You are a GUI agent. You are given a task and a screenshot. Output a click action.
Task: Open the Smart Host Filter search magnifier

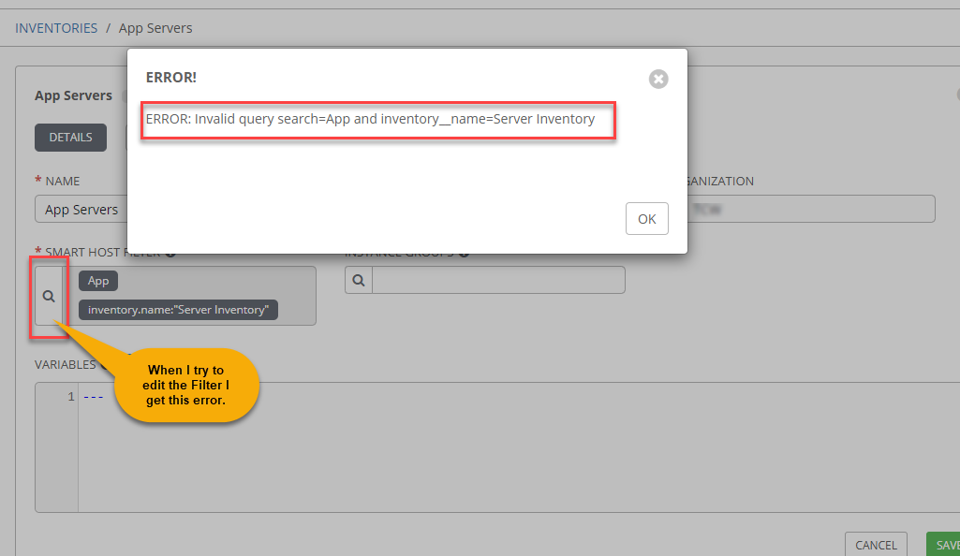click(49, 296)
